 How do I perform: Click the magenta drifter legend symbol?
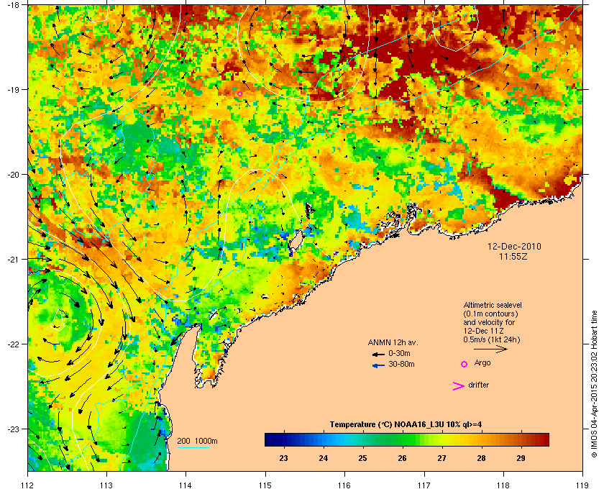coord(458,386)
